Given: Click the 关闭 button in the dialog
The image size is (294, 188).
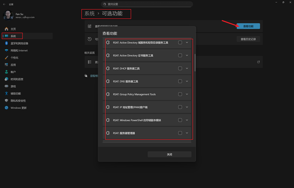Looking at the screenshot, I should [x=169, y=154].
